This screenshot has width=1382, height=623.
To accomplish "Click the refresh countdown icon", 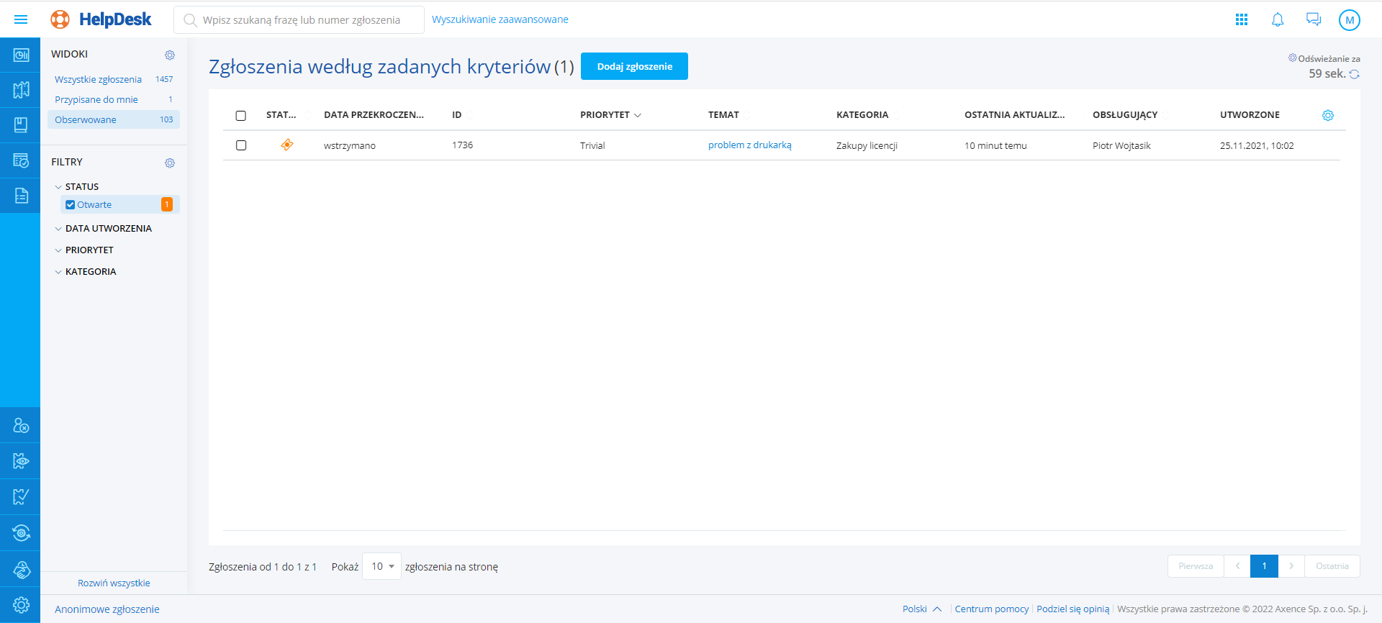I will 1354,74.
